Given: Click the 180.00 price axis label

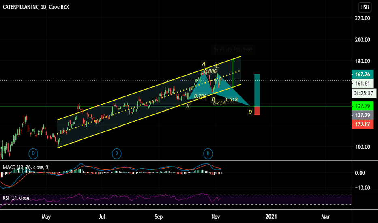Looking at the screenshot, I should point(363,61).
